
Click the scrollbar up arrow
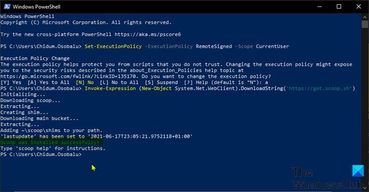pos(365,17)
